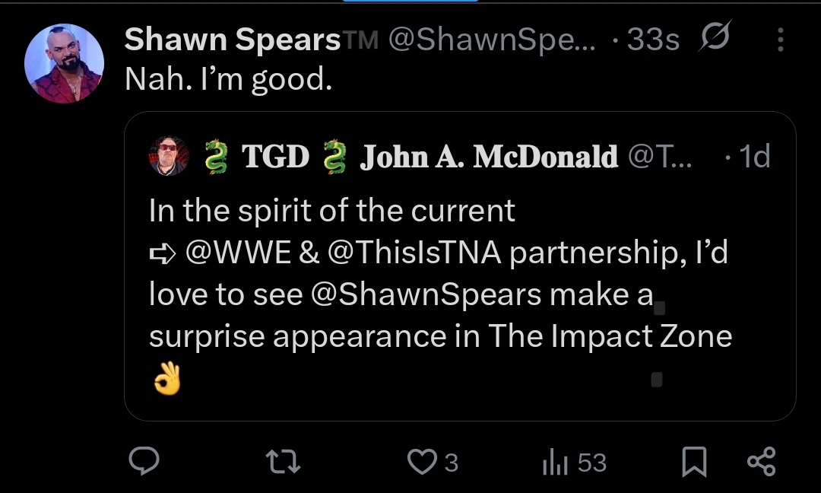The width and height of the screenshot is (821, 493).
Task: Reply to Shawn Spears' post
Action: coord(142,462)
